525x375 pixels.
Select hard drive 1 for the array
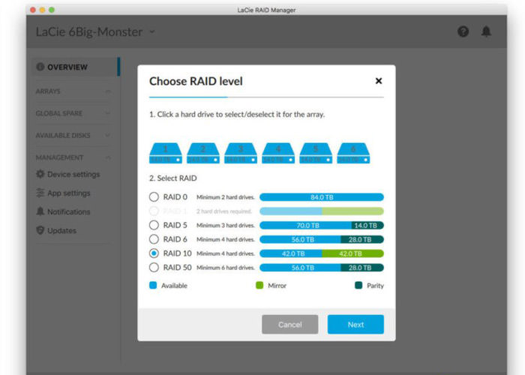(x=166, y=153)
